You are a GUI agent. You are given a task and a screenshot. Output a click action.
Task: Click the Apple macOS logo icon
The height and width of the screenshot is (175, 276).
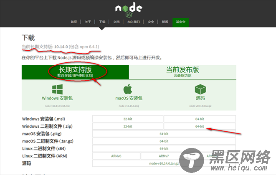pos(128,89)
